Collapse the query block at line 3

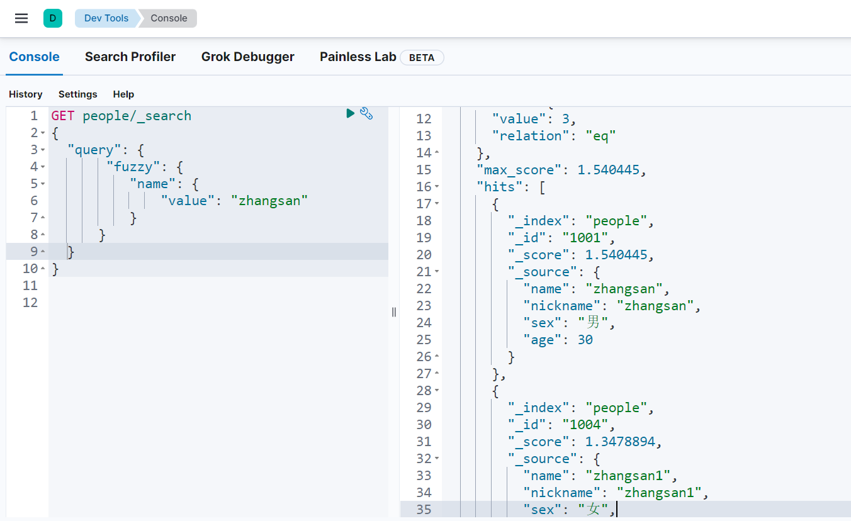coord(43,150)
